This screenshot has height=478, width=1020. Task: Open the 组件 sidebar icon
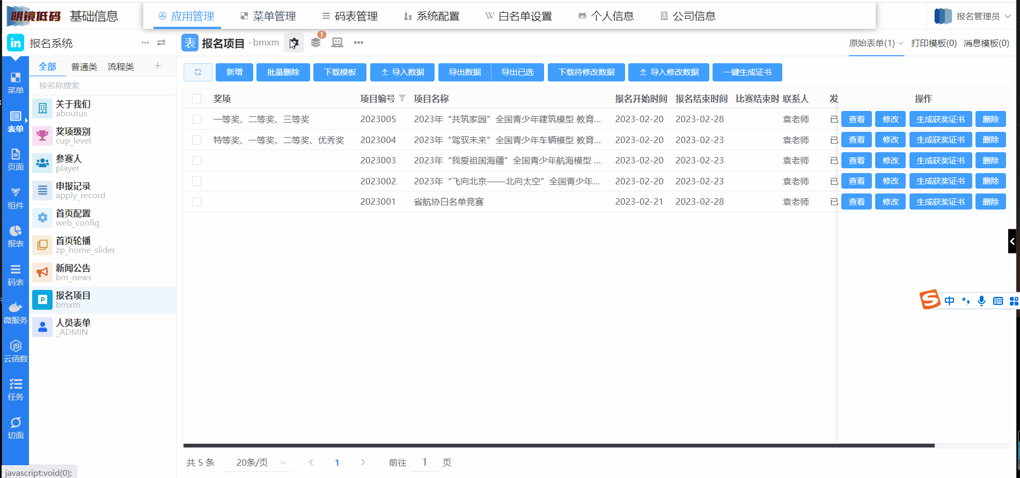(x=15, y=198)
